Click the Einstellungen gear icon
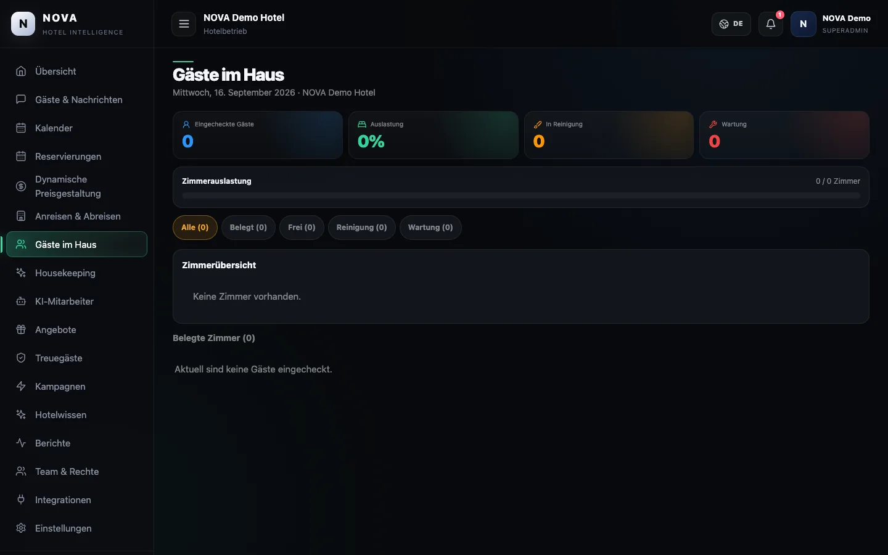This screenshot has width=888, height=555. pyautogui.click(x=21, y=528)
